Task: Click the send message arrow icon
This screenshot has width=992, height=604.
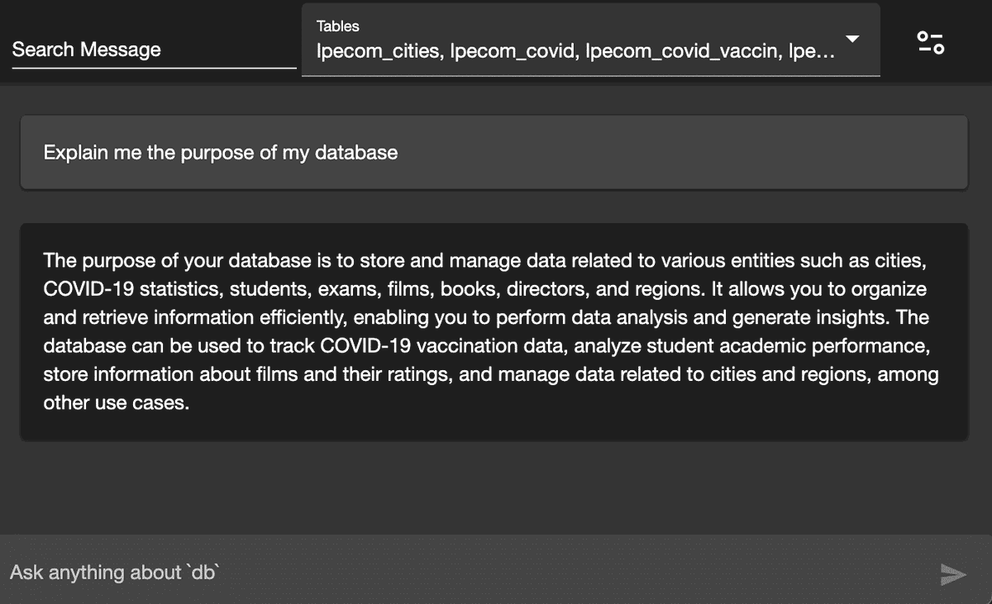Action: (x=953, y=574)
